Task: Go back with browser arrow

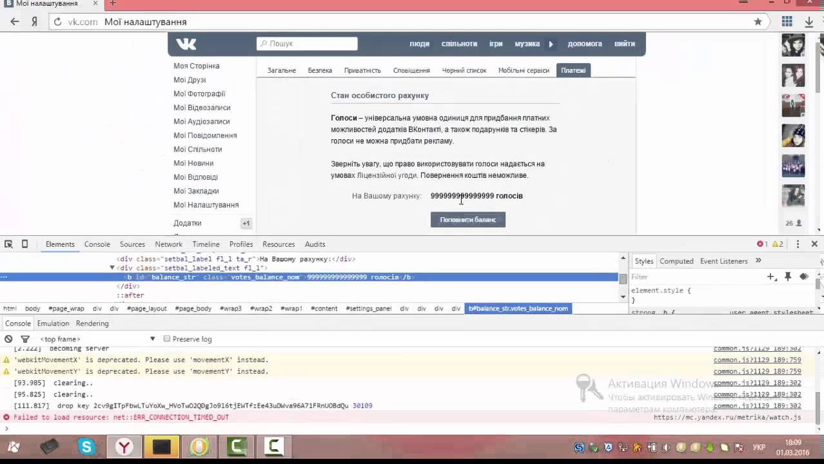Action: (14, 21)
